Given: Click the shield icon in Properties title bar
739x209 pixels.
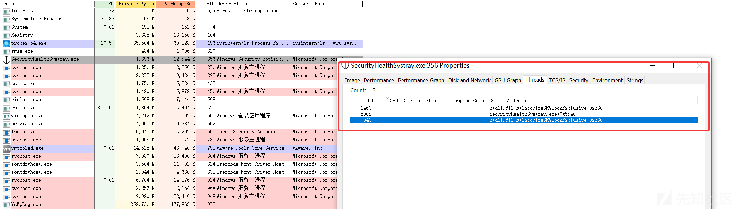Looking at the screenshot, I should 345,66.
